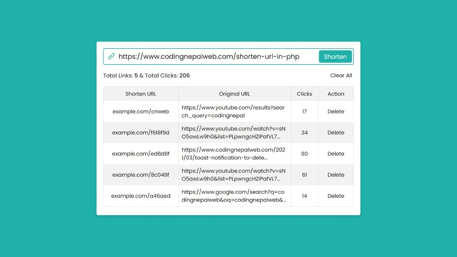Delete the example.com/a46aed row

[x=336, y=196]
